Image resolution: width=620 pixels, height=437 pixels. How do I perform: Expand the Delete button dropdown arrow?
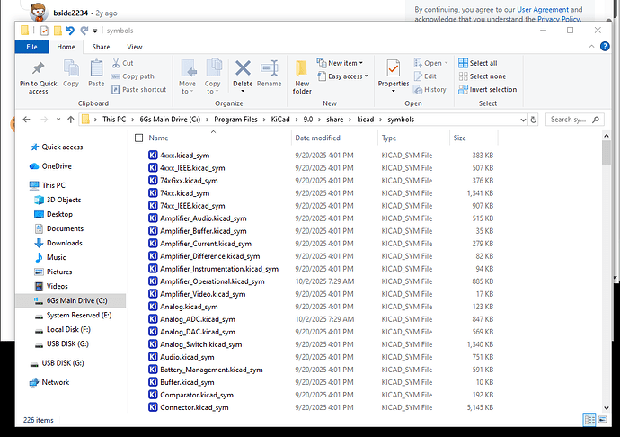tap(243, 92)
